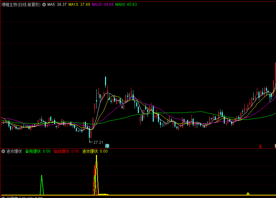Click the 博雅生物(日线.前复权) title
Viewport: 276px width, 198px height.
[21, 5]
